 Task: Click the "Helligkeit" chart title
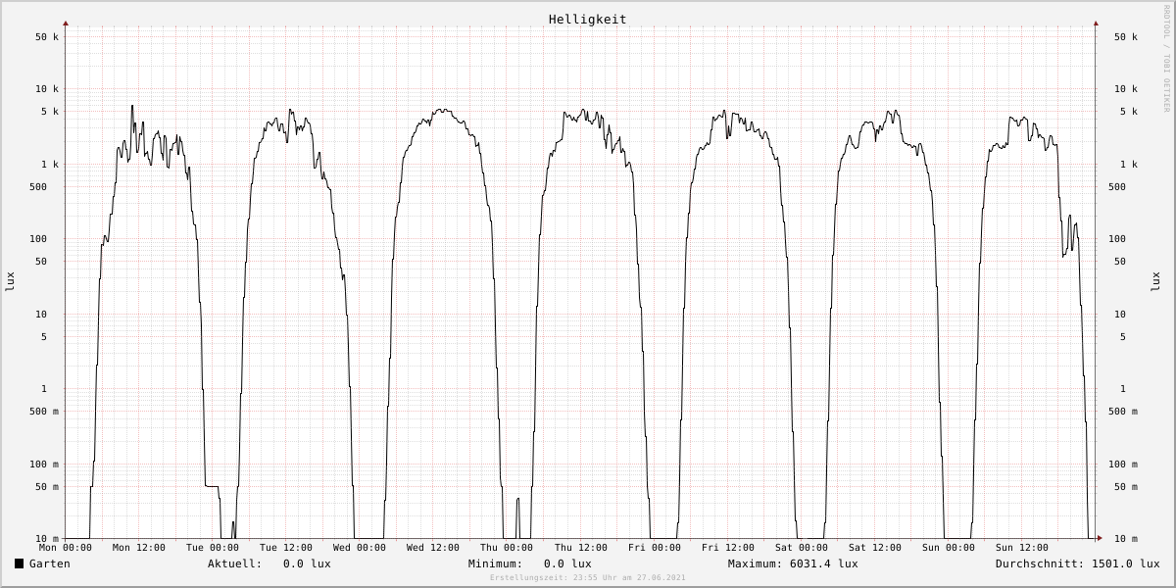[x=588, y=19]
